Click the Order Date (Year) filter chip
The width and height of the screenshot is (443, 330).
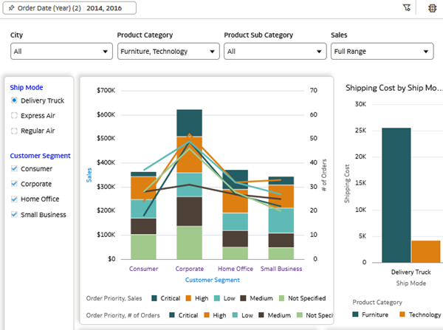(71, 8)
